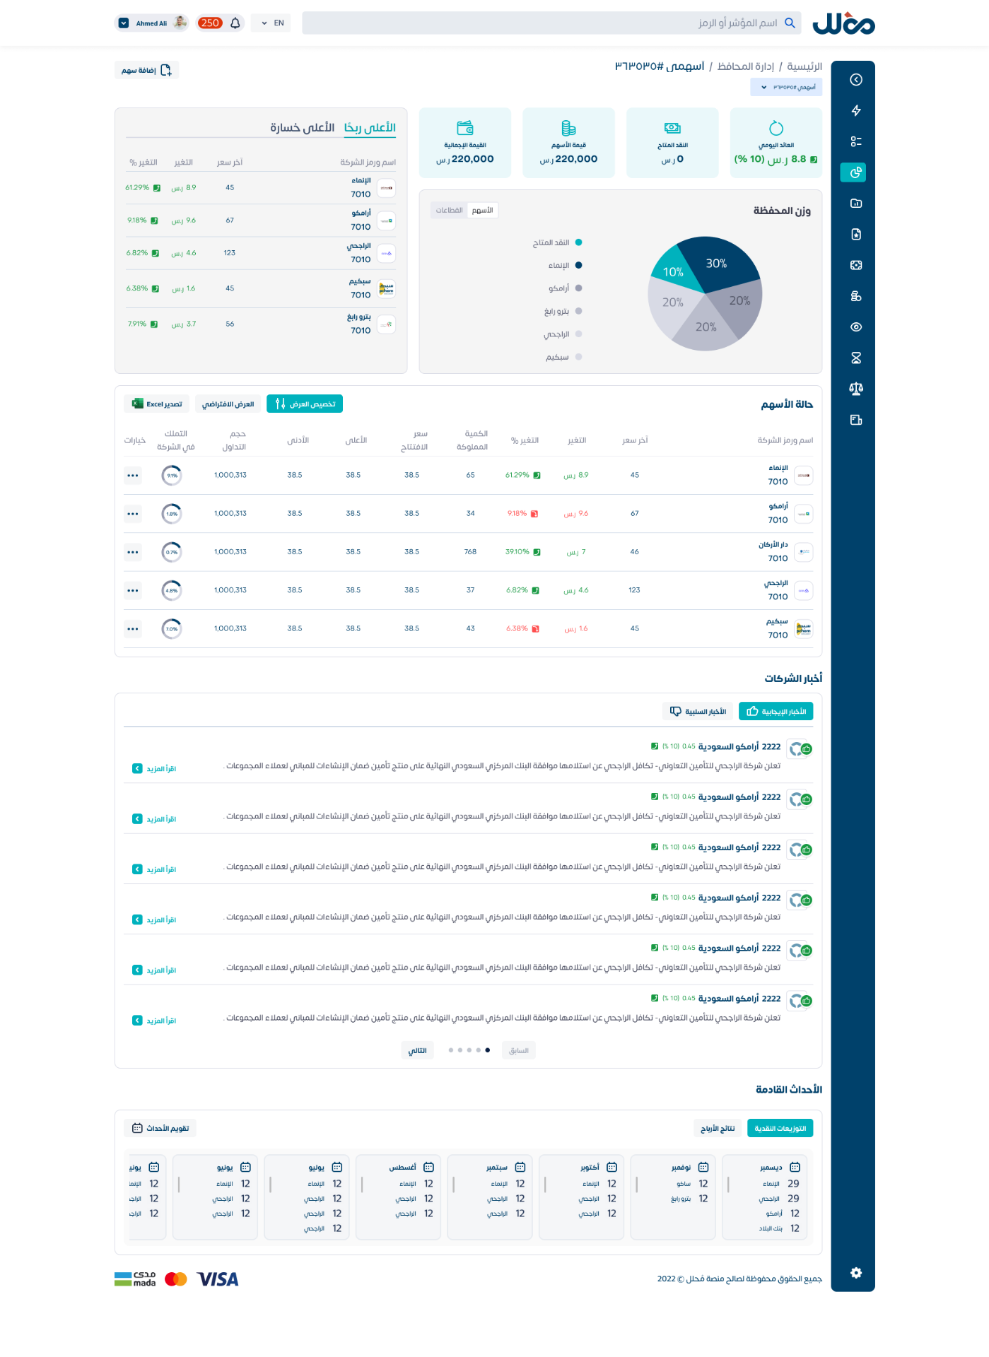
Task: Click النقد المتاح legend dot
Action: pyautogui.click(x=578, y=242)
